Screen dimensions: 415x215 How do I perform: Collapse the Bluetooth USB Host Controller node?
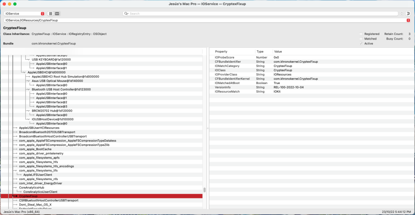pos(29,89)
